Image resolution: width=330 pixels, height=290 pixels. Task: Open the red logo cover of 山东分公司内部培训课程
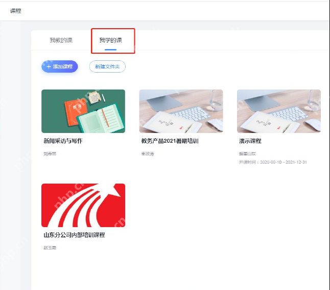point(83,205)
